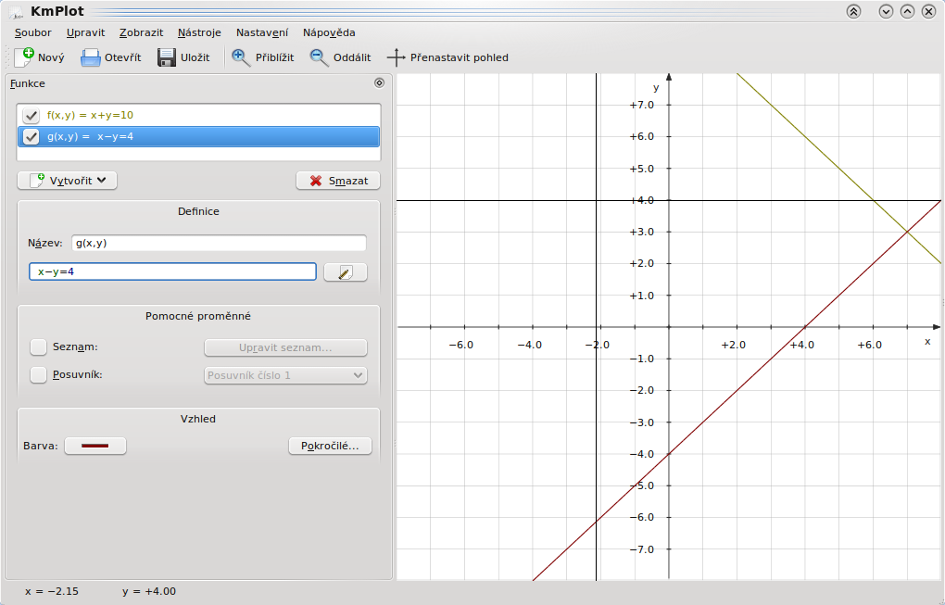Click in the Název field g(x,y)

[x=219, y=243]
